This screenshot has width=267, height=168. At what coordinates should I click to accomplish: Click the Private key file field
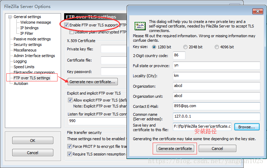tap(114, 49)
